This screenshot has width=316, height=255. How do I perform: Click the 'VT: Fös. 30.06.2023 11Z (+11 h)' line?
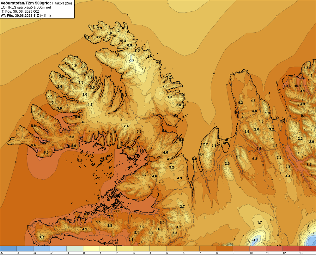pos(26,15)
